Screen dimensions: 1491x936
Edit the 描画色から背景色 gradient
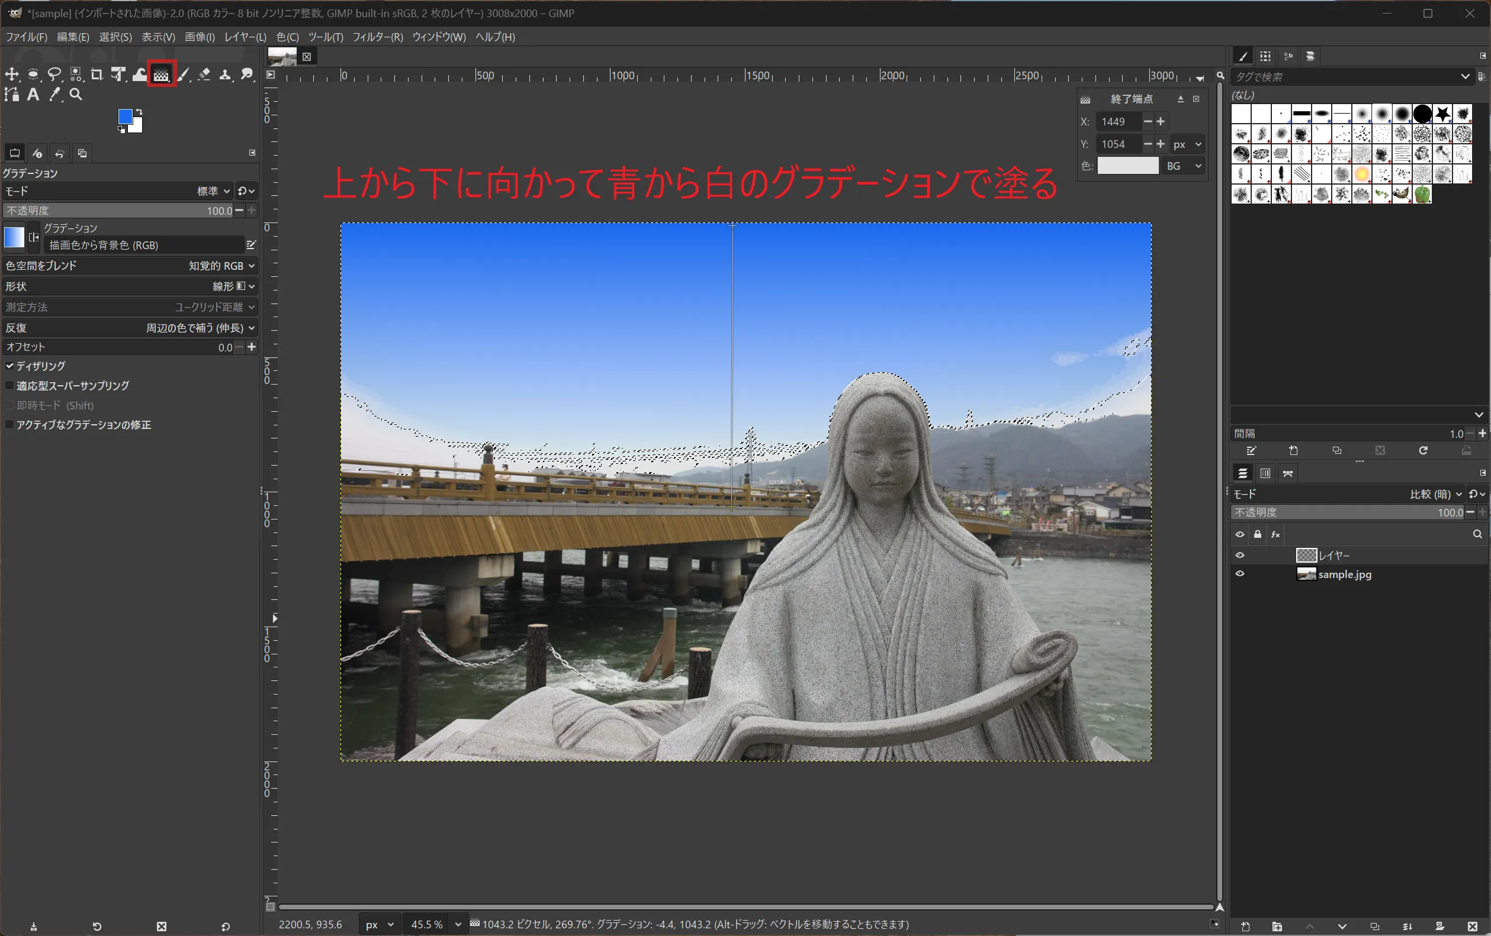(x=251, y=245)
